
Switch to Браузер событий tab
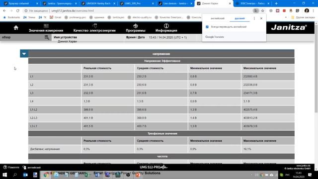click(21, 3)
